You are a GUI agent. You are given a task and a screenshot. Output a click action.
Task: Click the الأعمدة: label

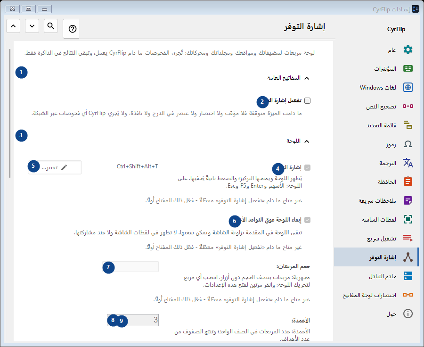pyautogui.click(x=301, y=321)
